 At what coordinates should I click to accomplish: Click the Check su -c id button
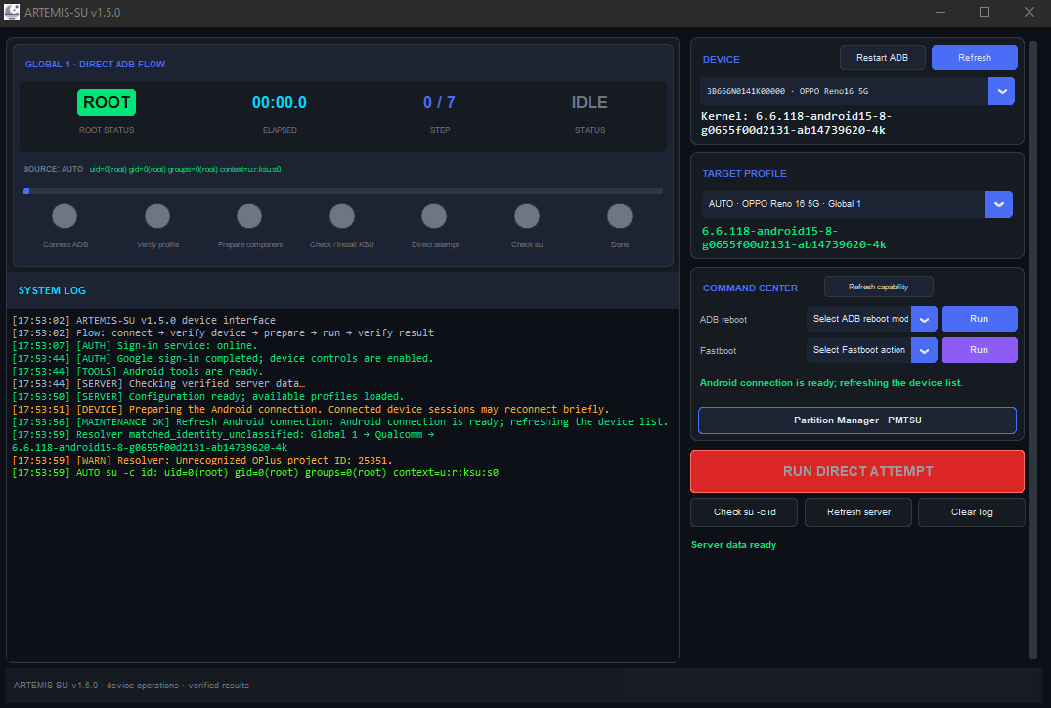744,512
